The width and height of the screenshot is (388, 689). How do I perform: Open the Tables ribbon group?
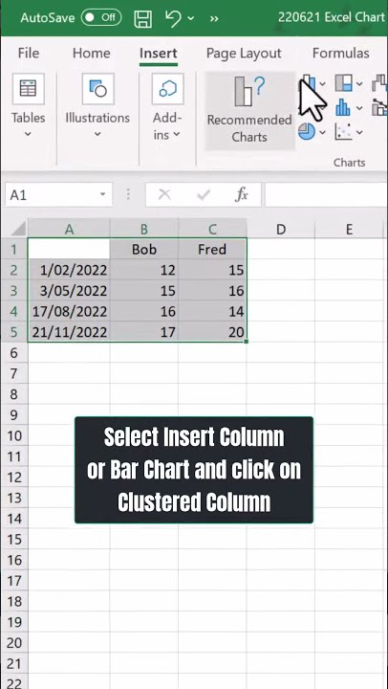pyautogui.click(x=29, y=107)
